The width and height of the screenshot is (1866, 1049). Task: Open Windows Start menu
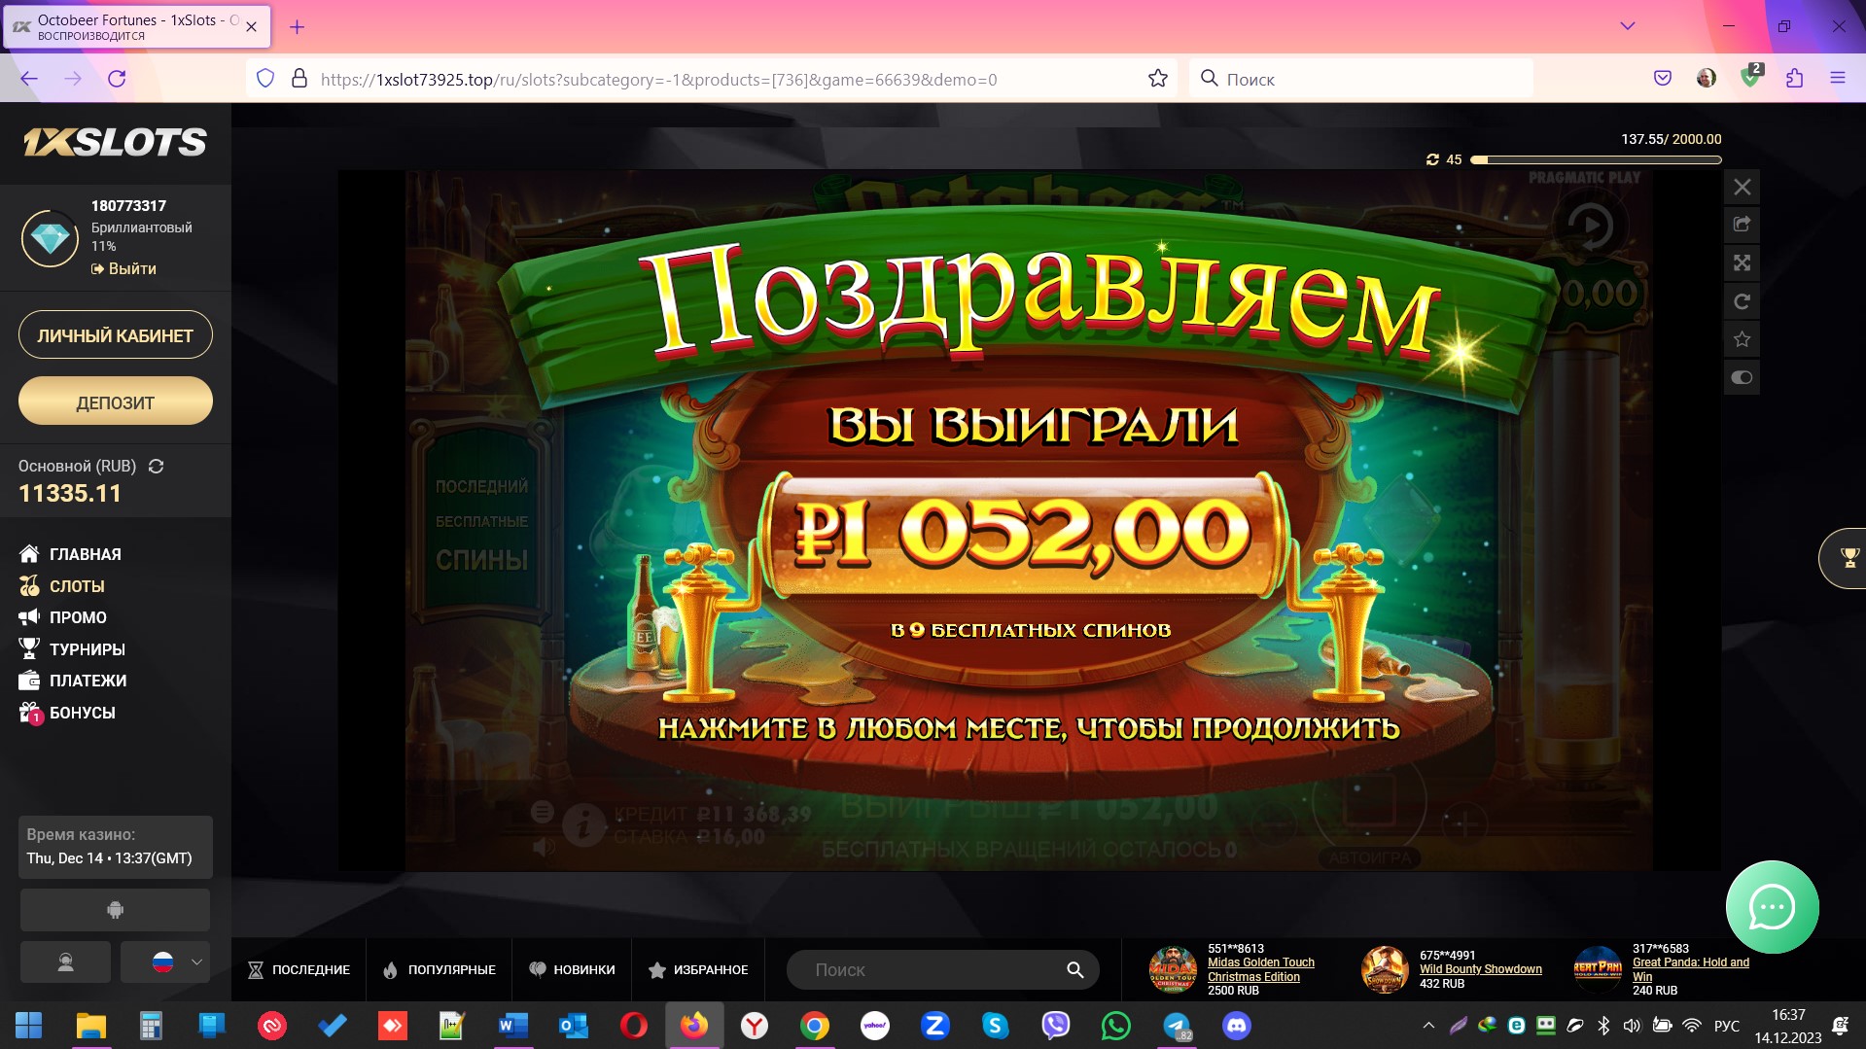[29, 1026]
